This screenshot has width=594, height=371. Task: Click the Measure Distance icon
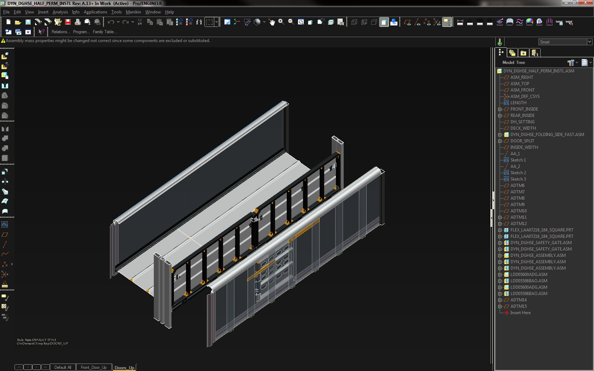pyautogui.click(x=460, y=22)
